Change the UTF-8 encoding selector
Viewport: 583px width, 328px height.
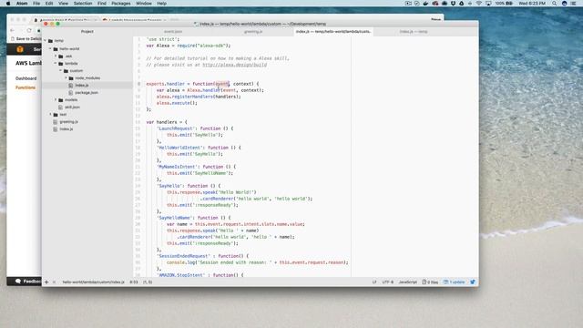coord(387,282)
